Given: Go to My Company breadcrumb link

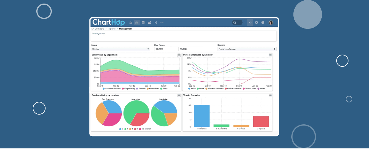Looking at the screenshot, I should [x=98, y=29].
